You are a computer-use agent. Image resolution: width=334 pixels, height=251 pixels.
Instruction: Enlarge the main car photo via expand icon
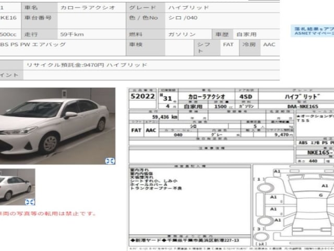pyautogui.click(x=110, y=161)
